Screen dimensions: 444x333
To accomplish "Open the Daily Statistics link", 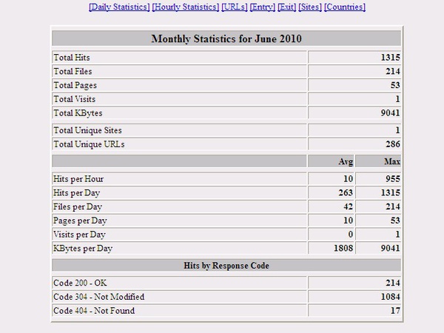I will (119, 7).
